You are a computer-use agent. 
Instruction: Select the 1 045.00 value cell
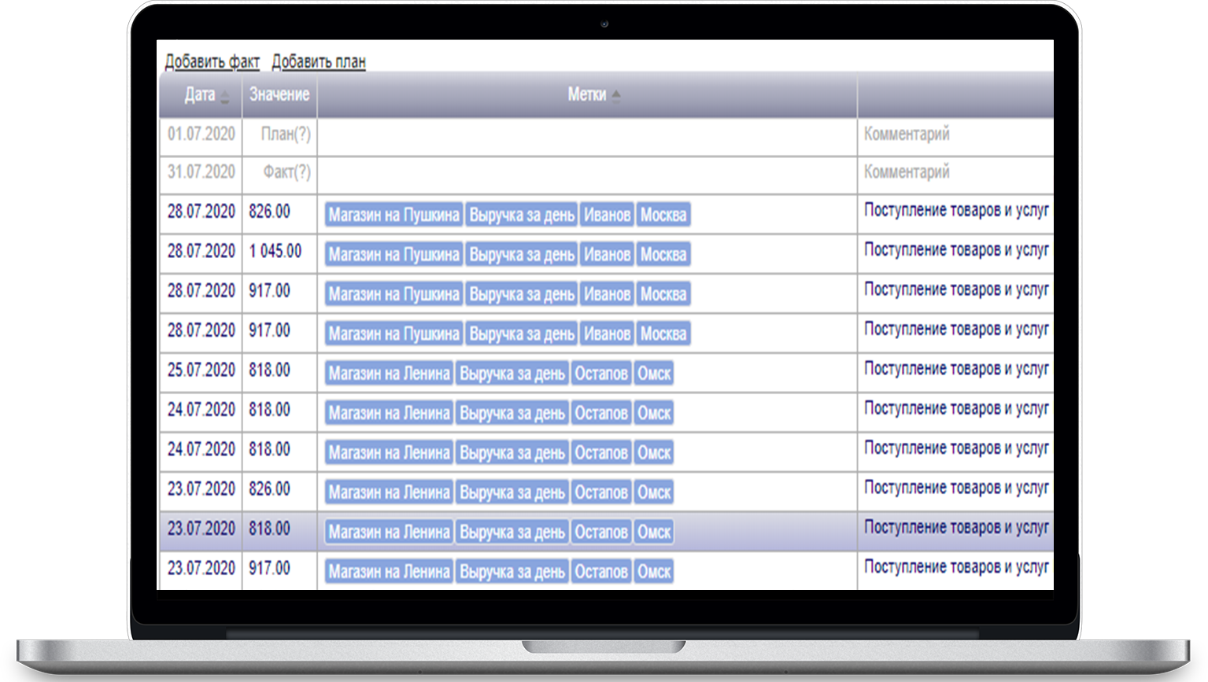tap(275, 252)
